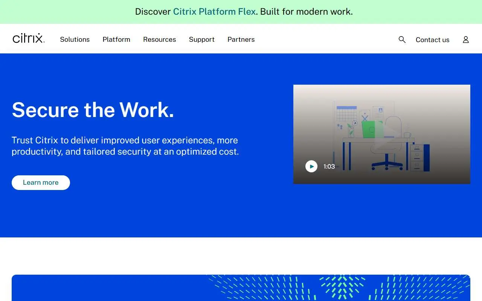Open the Solutions menu

75,40
